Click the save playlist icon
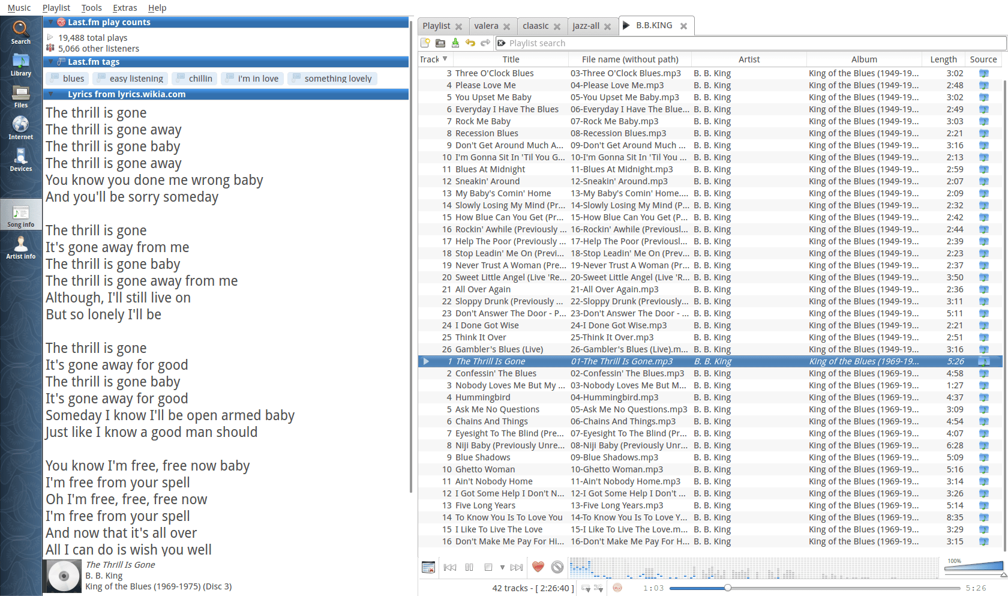This screenshot has width=1008, height=596. point(455,43)
